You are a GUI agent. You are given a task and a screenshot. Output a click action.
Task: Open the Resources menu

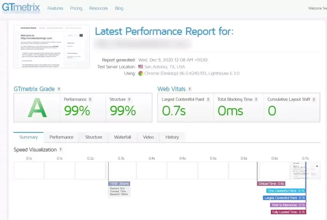98,8
